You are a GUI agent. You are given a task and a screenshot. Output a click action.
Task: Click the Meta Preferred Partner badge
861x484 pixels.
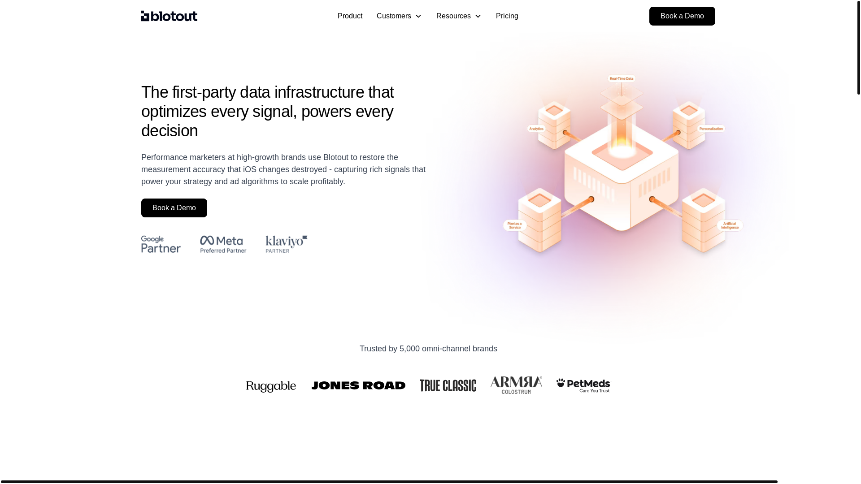click(x=223, y=244)
